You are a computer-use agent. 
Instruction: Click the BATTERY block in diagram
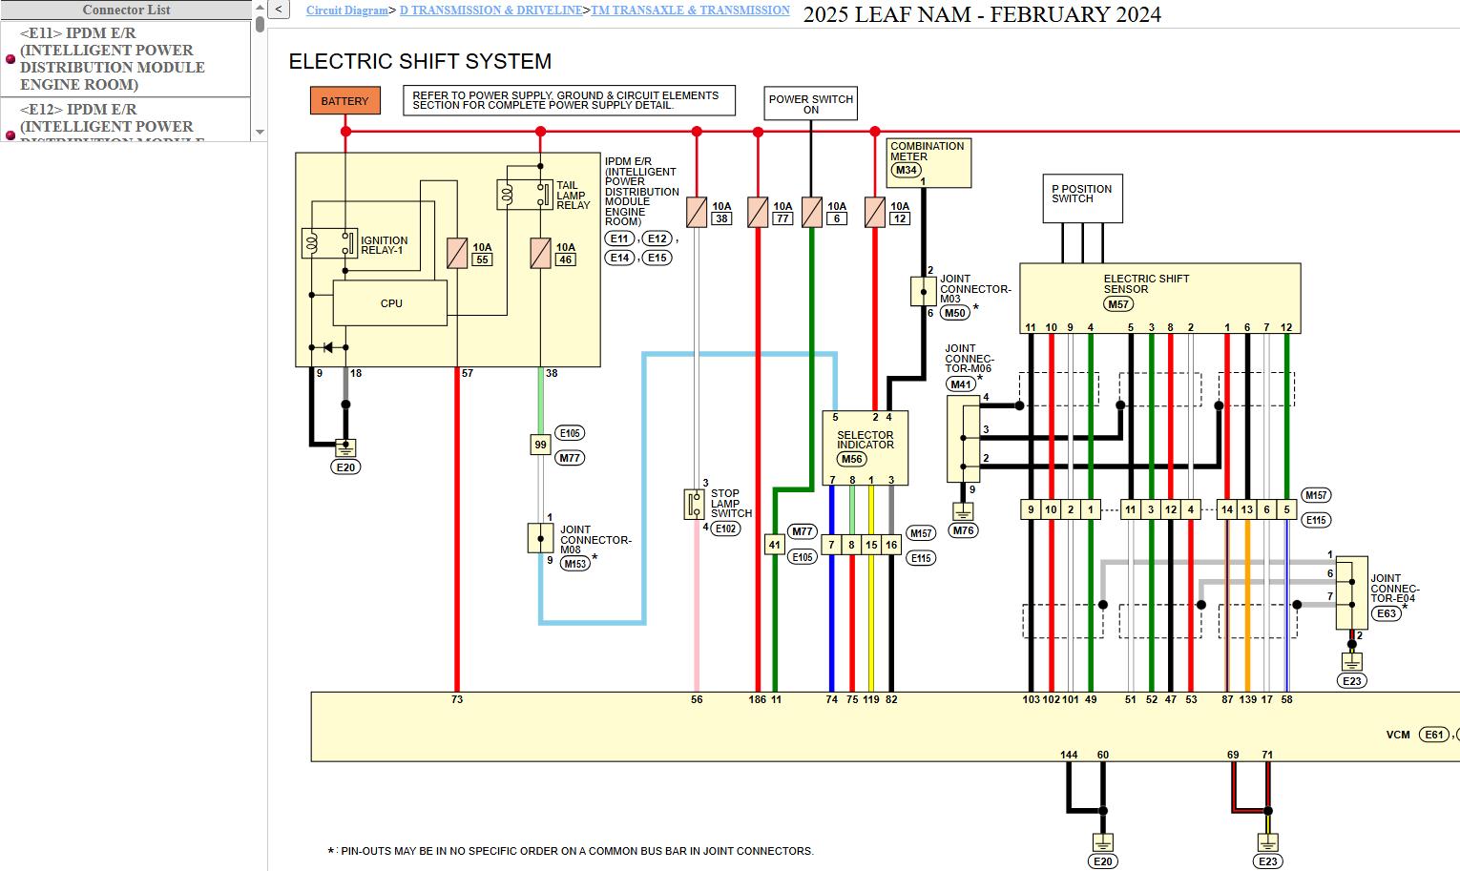[344, 100]
